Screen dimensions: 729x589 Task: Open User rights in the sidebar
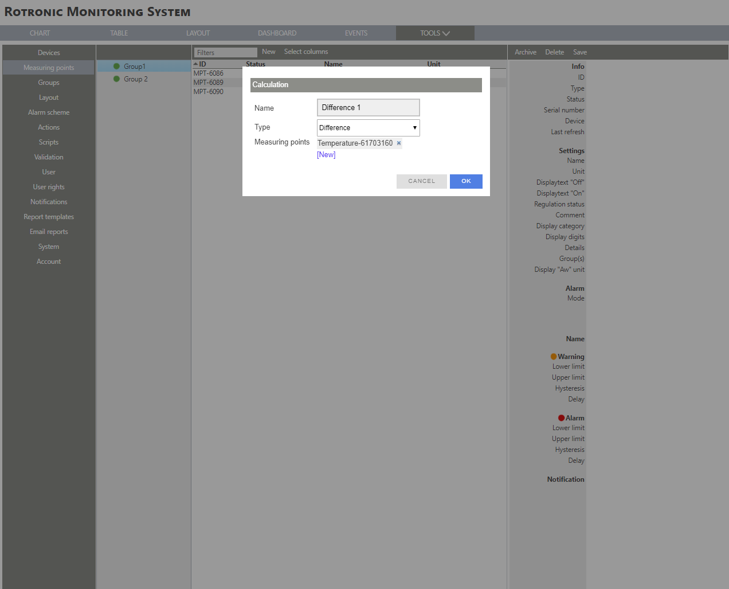click(49, 187)
